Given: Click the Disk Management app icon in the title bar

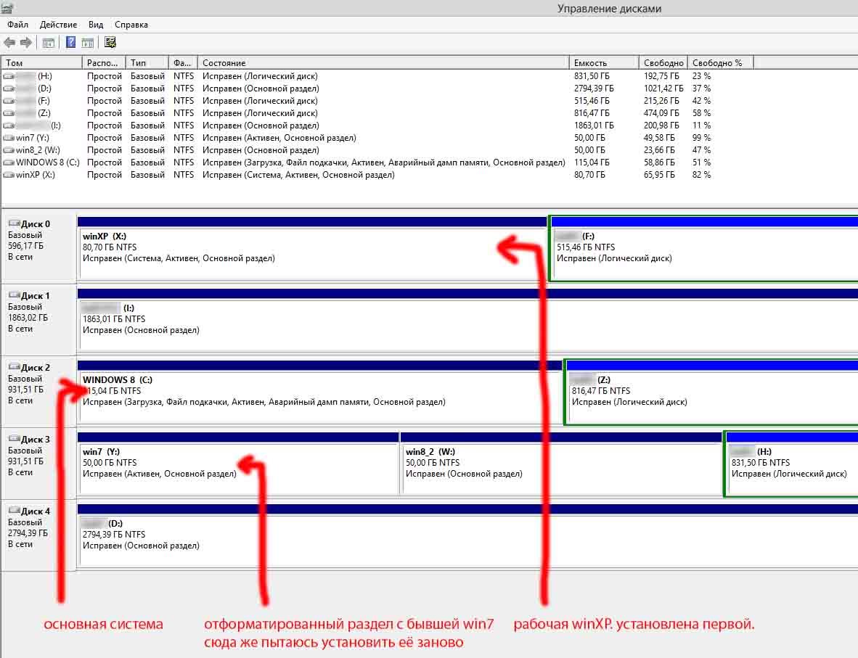Looking at the screenshot, I should point(7,7).
